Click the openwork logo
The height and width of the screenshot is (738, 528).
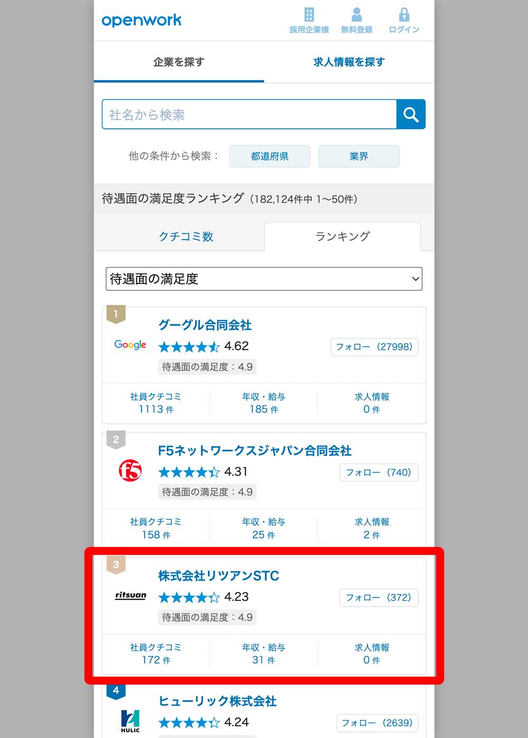[x=142, y=20]
